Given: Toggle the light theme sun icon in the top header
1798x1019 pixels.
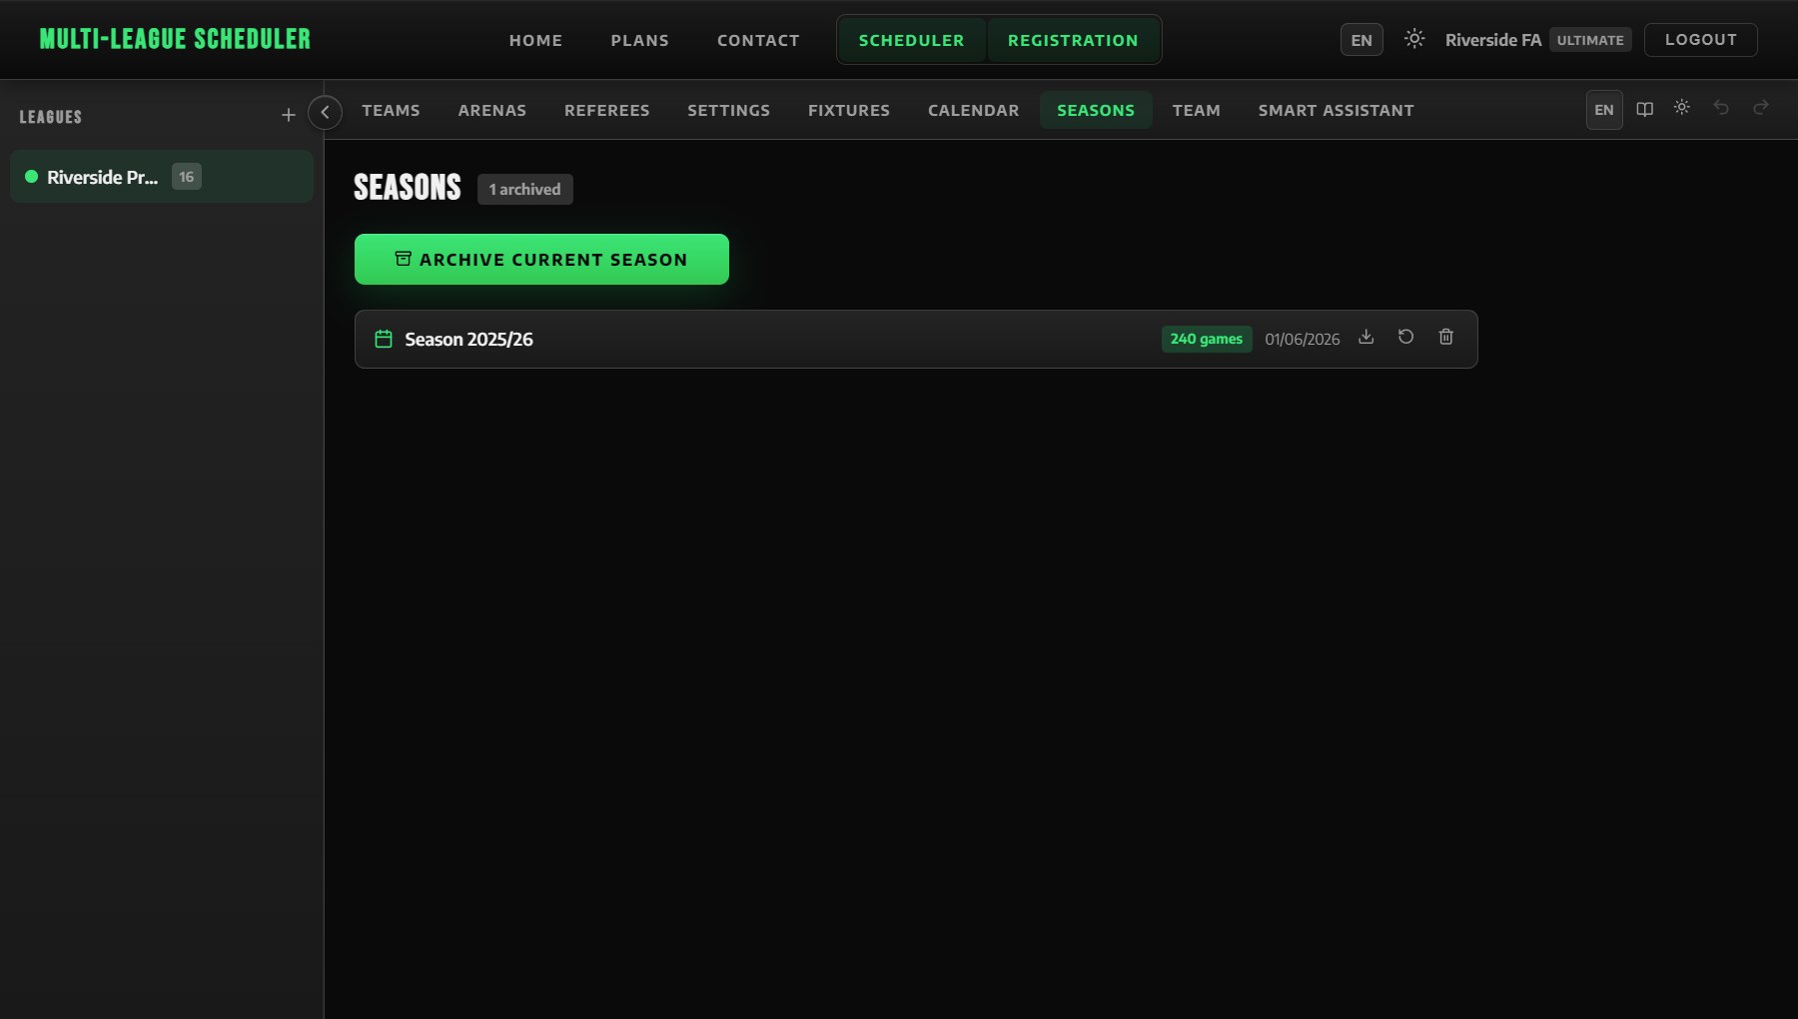Looking at the screenshot, I should (1413, 39).
